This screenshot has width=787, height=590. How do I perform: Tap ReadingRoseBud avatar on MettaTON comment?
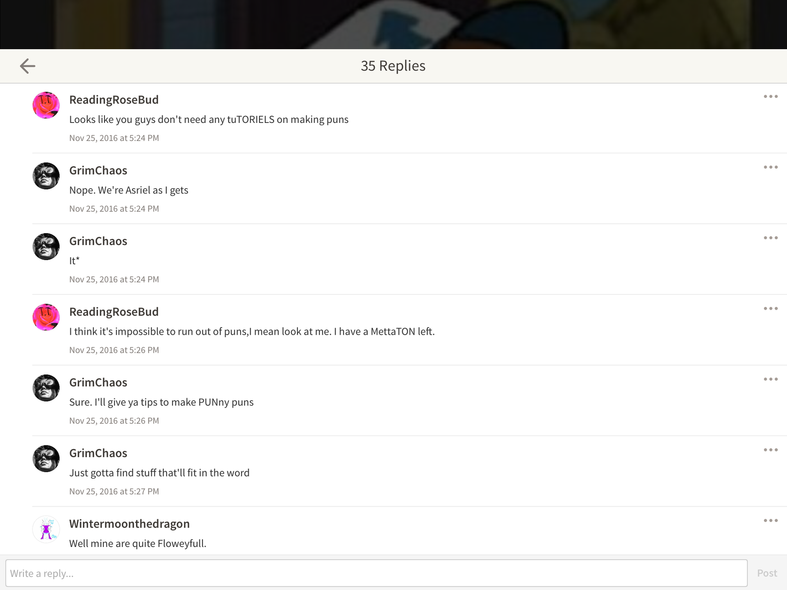tap(46, 317)
